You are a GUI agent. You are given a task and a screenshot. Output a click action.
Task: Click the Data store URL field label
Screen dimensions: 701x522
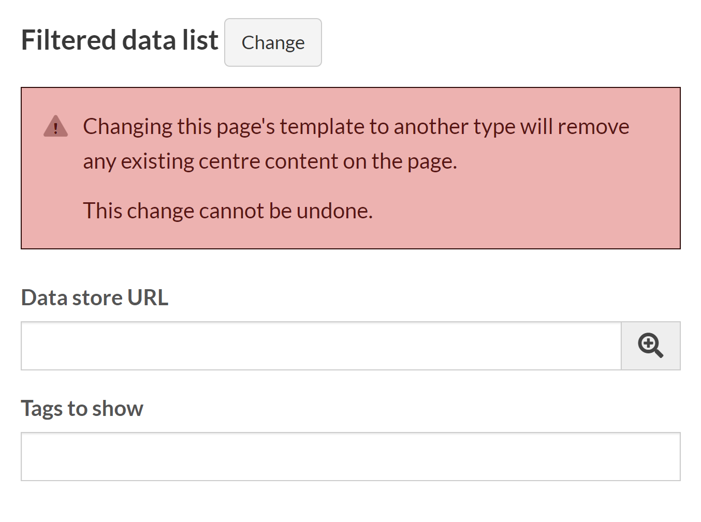[x=95, y=297]
